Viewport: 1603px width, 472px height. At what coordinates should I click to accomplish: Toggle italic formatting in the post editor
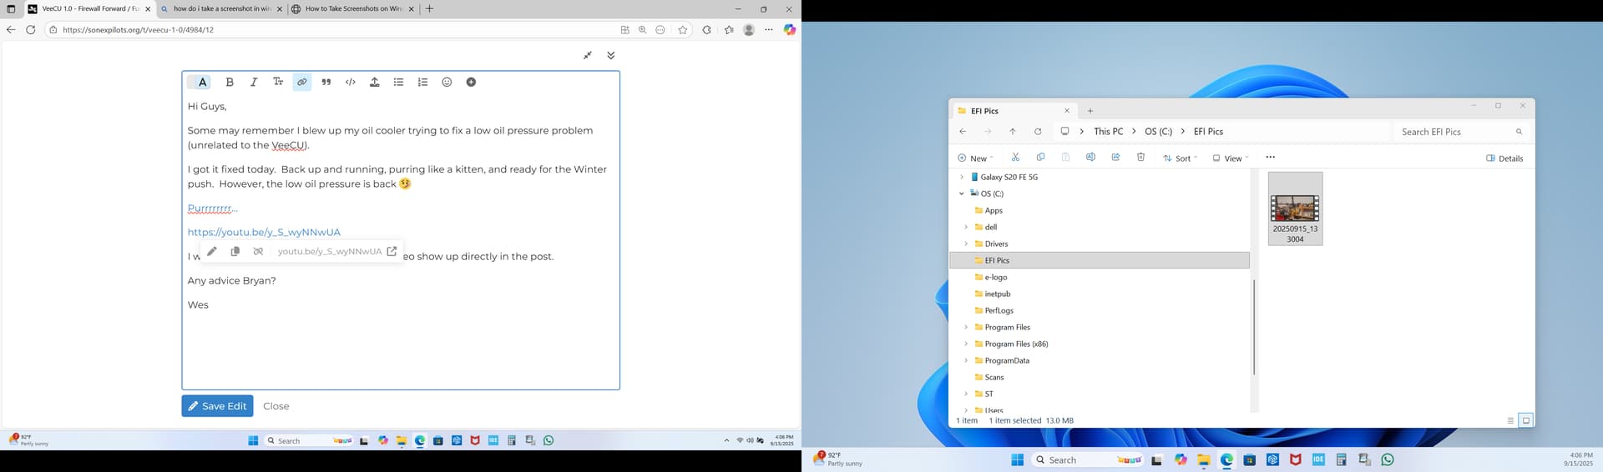[254, 83]
